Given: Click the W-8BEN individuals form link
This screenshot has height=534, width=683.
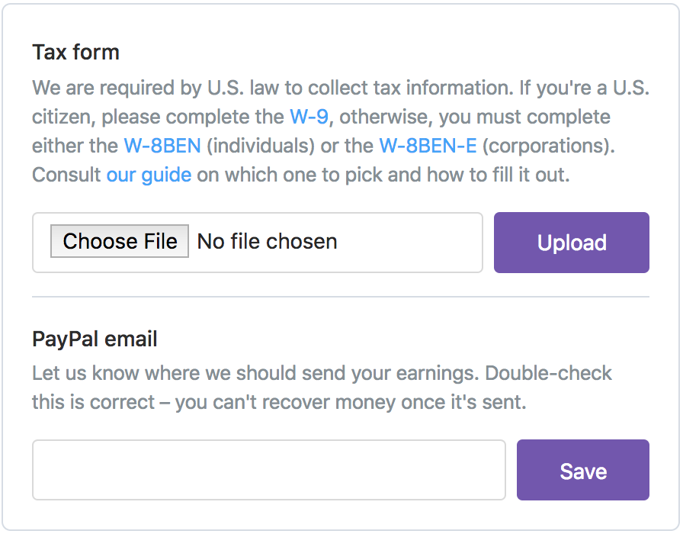Looking at the screenshot, I should [x=162, y=146].
